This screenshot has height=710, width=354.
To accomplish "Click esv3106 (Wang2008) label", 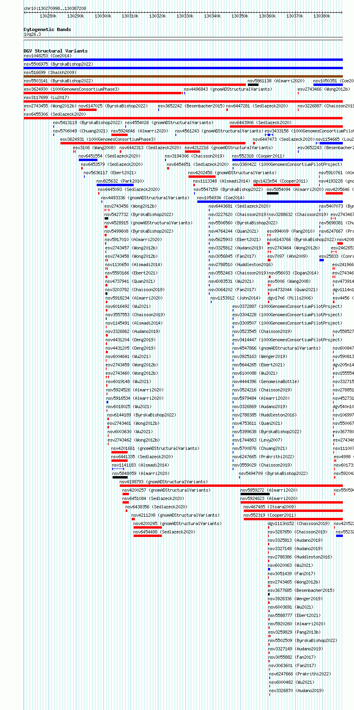I will point(94,148).
